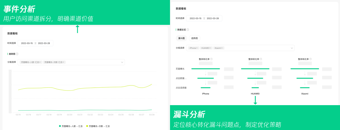Remove the HUAWEI group tag
This screenshot has height=130, width=340.
click(x=210, y=48)
